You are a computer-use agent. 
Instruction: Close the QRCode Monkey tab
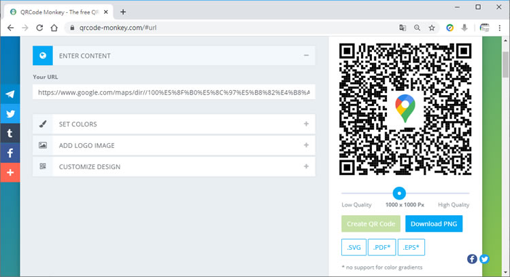[x=105, y=12]
